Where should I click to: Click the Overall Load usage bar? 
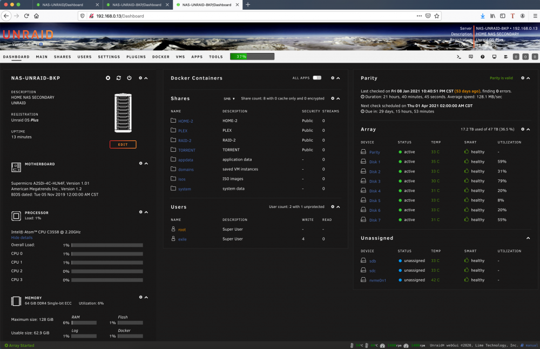[x=107, y=245]
